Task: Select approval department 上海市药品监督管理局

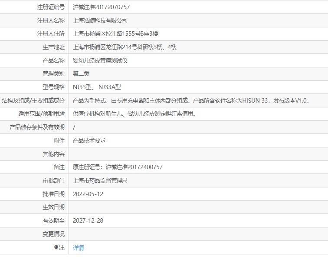Action: (100, 180)
